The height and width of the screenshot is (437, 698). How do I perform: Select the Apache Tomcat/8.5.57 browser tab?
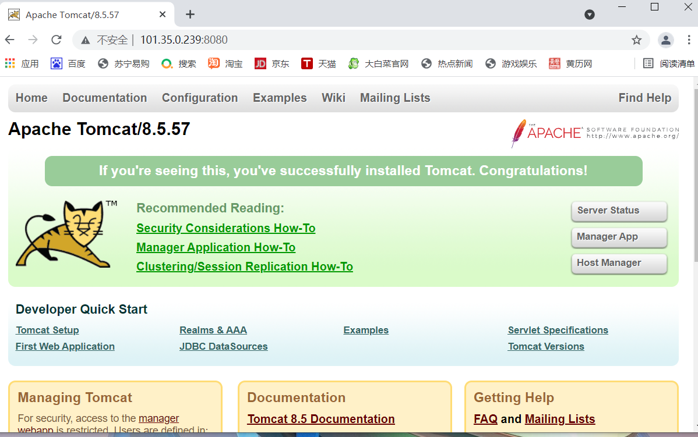[88, 15]
